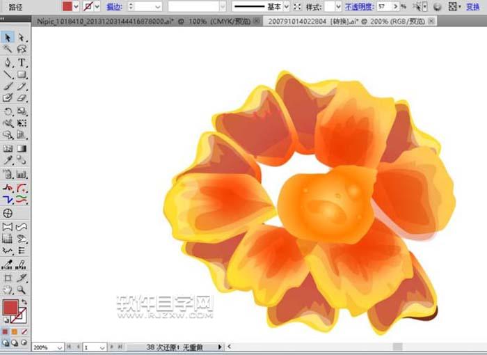Select the Type tool
487x355 pixels.
pos(22,63)
